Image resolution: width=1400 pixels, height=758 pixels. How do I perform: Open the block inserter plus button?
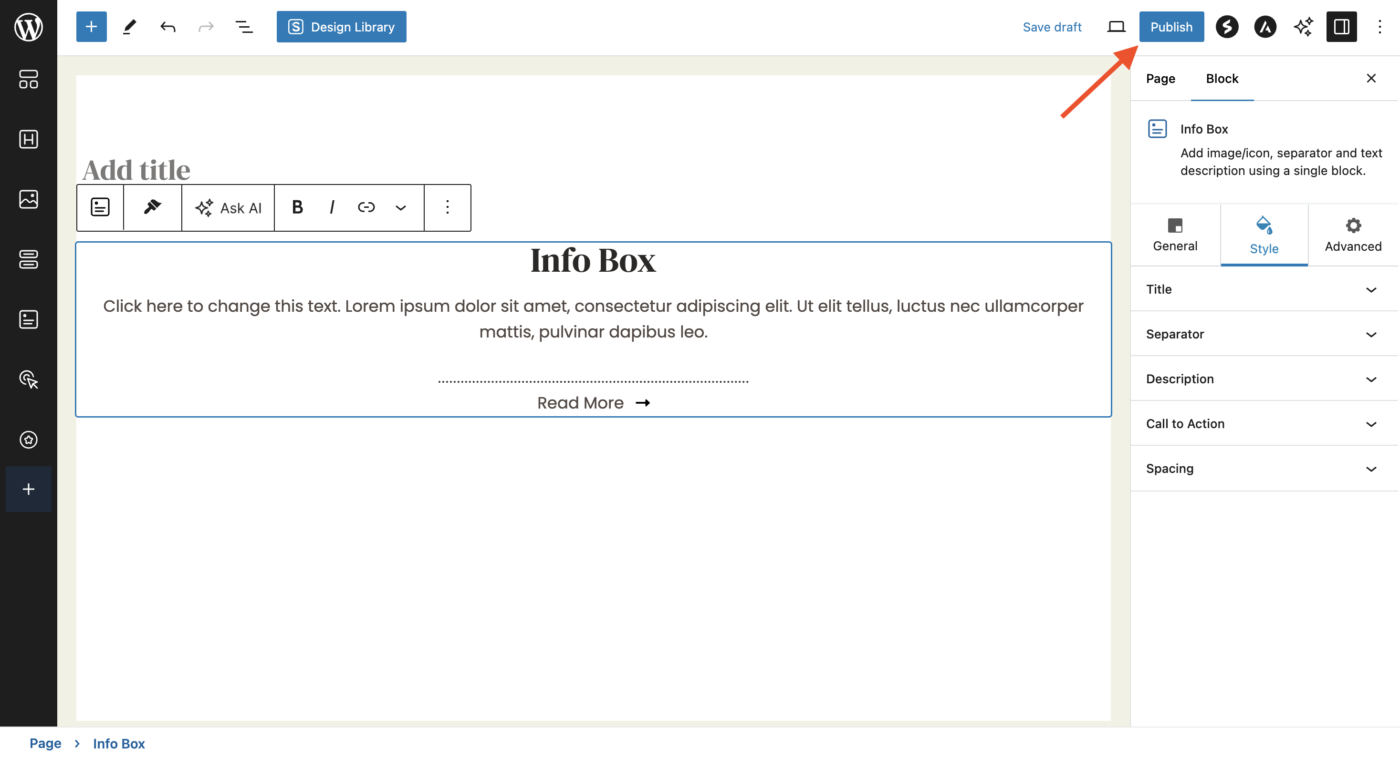click(91, 27)
